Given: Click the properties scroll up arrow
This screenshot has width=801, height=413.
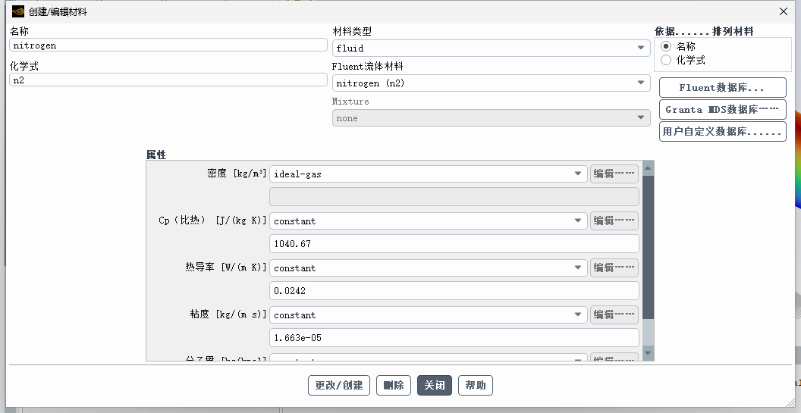Looking at the screenshot, I should coord(648,168).
